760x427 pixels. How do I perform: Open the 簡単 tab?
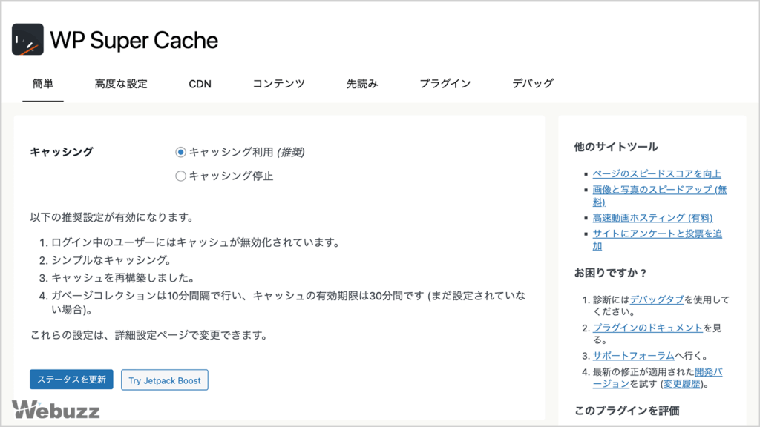pyautogui.click(x=42, y=84)
